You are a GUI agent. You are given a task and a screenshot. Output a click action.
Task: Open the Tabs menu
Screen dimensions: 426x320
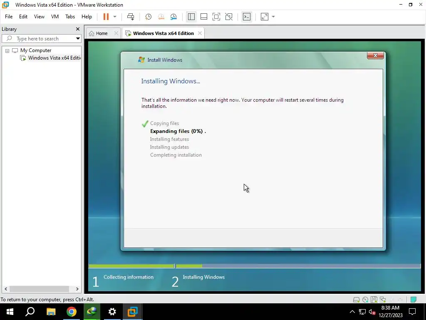70,17
